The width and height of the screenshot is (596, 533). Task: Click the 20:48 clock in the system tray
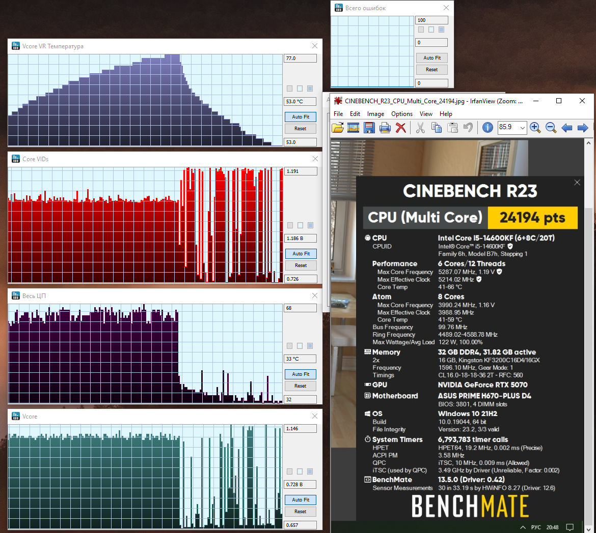(x=552, y=527)
